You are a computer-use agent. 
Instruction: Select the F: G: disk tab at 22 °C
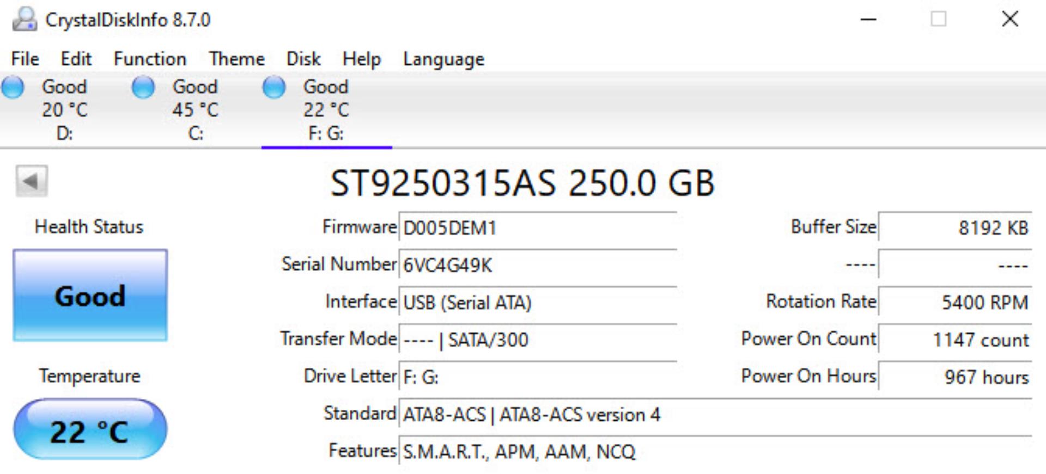point(326,110)
